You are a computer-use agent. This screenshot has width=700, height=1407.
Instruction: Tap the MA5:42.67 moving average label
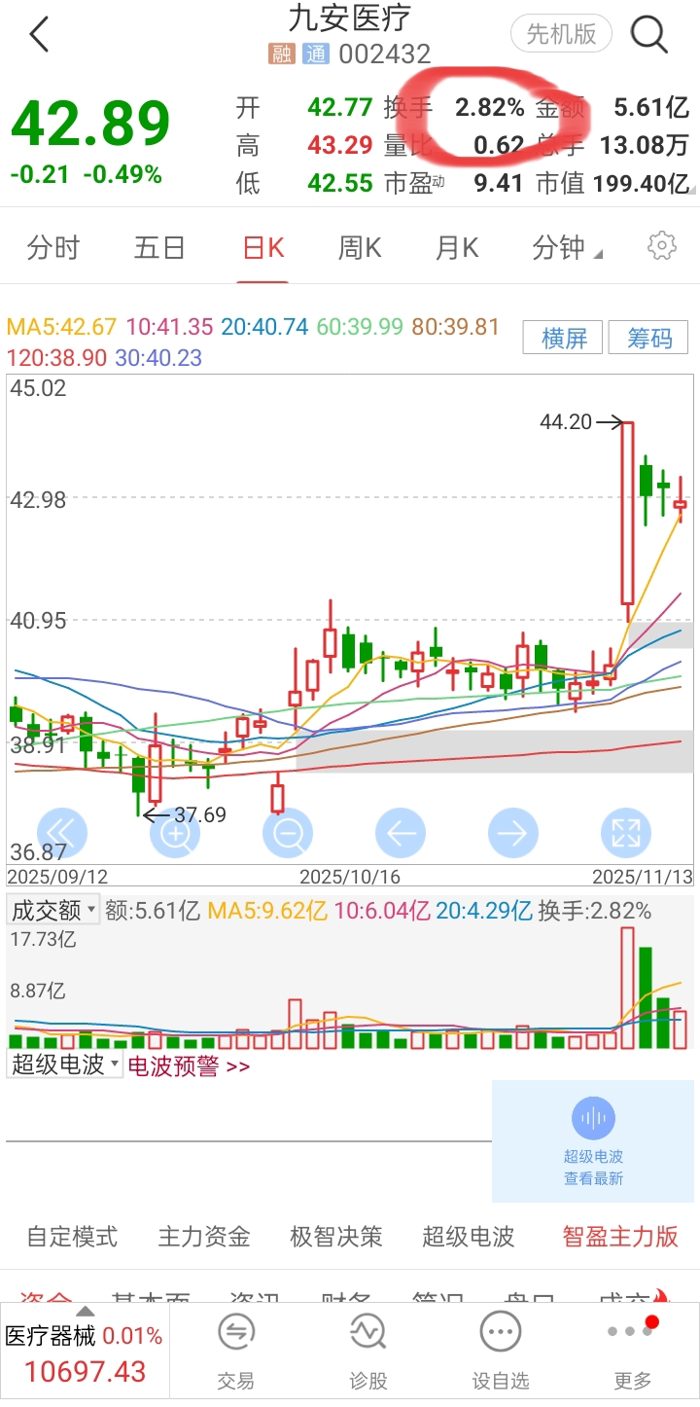(x=61, y=327)
